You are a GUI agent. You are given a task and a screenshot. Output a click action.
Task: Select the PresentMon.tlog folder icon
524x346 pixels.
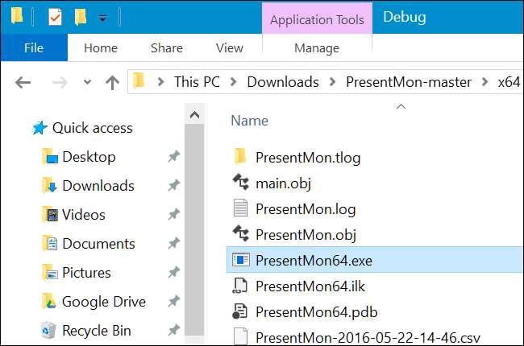point(240,157)
